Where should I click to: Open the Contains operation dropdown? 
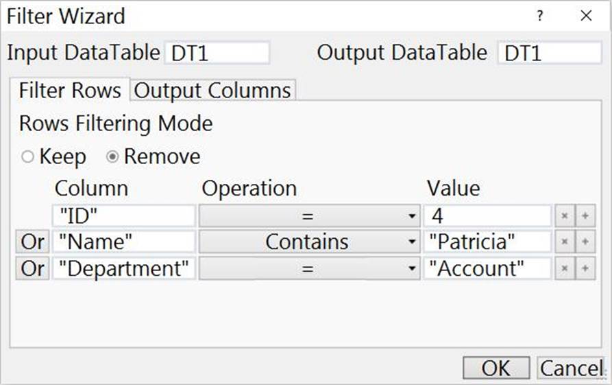309,242
